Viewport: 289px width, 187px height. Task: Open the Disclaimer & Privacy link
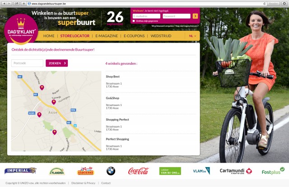83,183
